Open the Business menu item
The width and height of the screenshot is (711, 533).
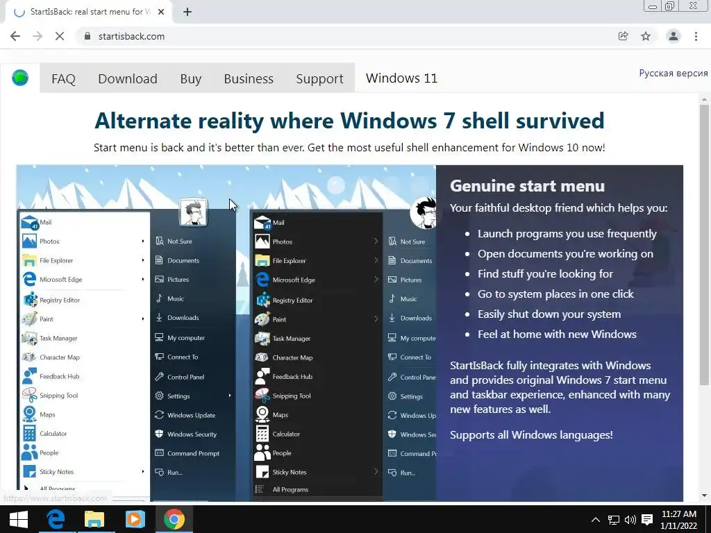(249, 78)
